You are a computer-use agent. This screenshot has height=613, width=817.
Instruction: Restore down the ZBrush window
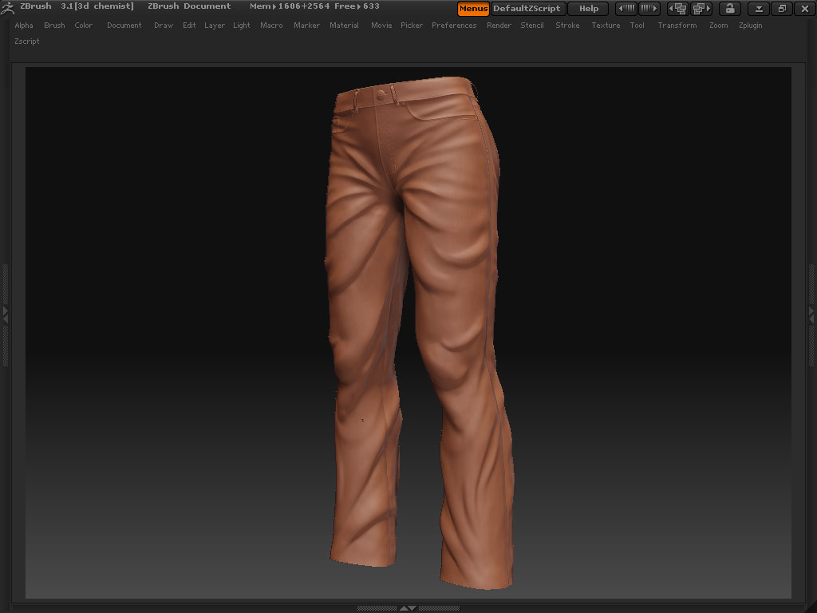tap(782, 8)
